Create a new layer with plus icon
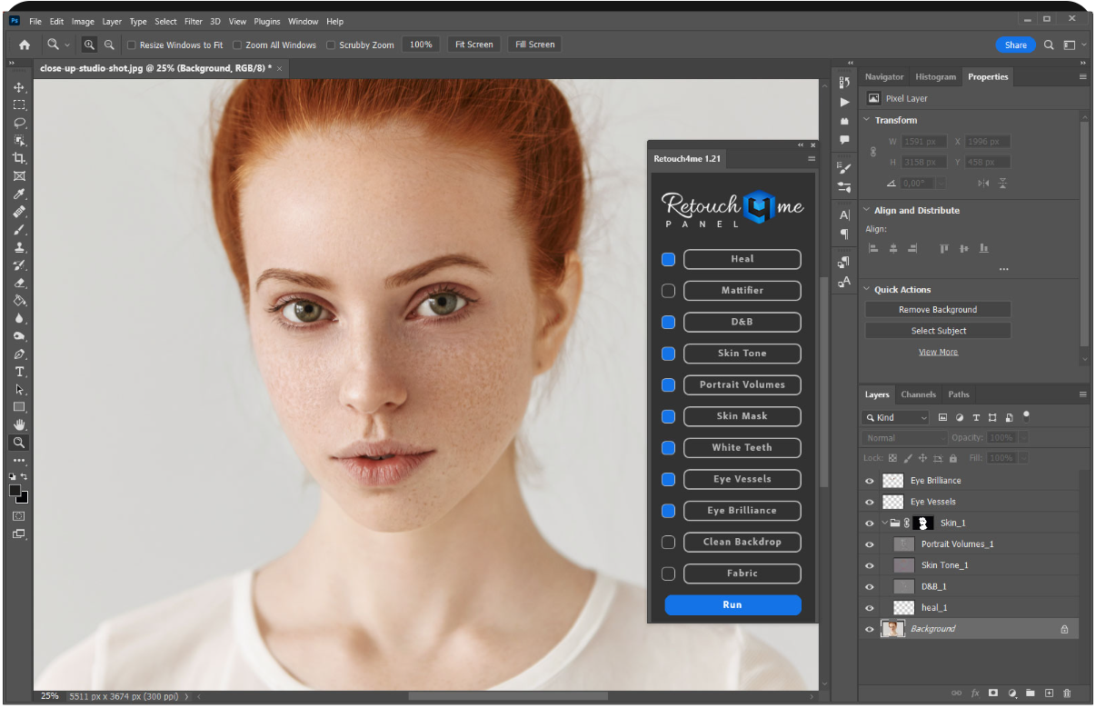The height and width of the screenshot is (708, 1096). (1049, 693)
